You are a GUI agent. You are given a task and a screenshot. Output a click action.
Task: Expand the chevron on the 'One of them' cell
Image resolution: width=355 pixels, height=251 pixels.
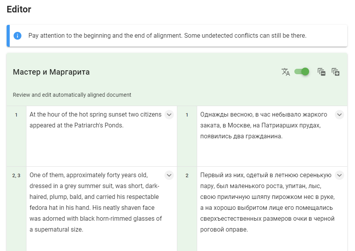point(169,175)
